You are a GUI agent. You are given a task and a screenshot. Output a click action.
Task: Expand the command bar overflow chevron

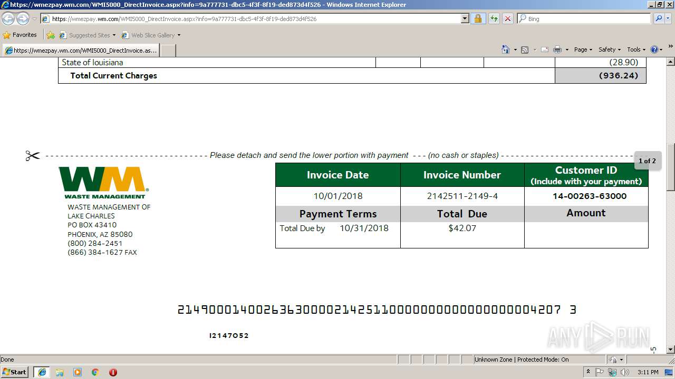coord(671,46)
